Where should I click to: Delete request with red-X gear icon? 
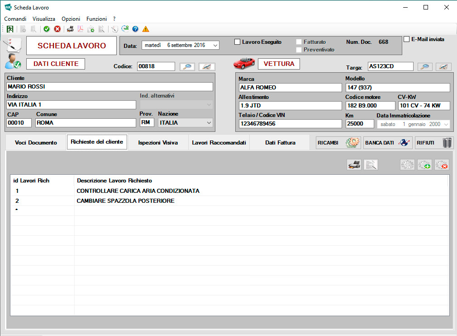click(442, 165)
